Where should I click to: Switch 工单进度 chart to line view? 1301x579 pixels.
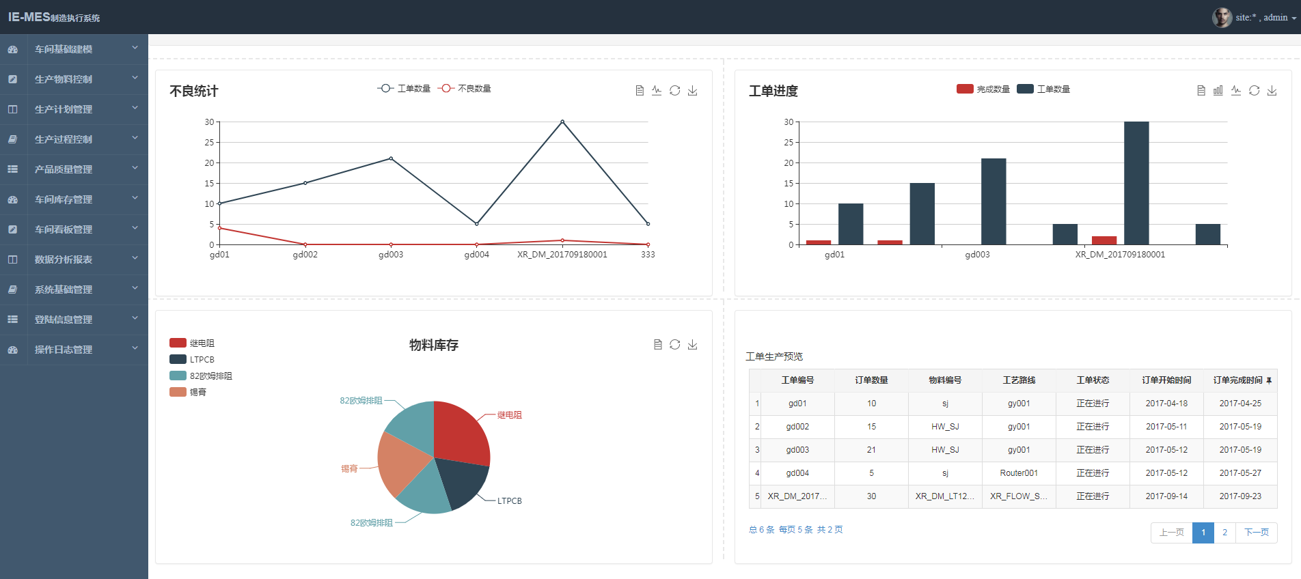click(1236, 91)
